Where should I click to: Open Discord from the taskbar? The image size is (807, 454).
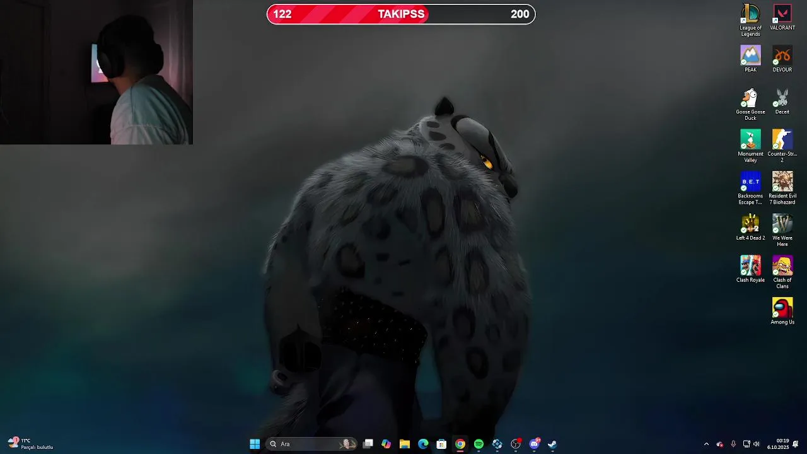point(535,444)
